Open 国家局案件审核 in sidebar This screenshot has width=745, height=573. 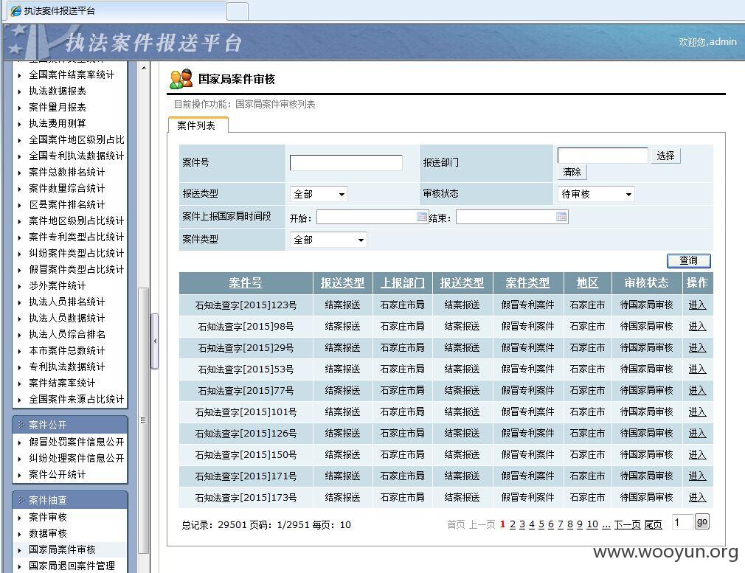coord(62,549)
